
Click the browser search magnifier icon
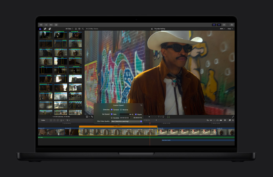(x=83, y=29)
